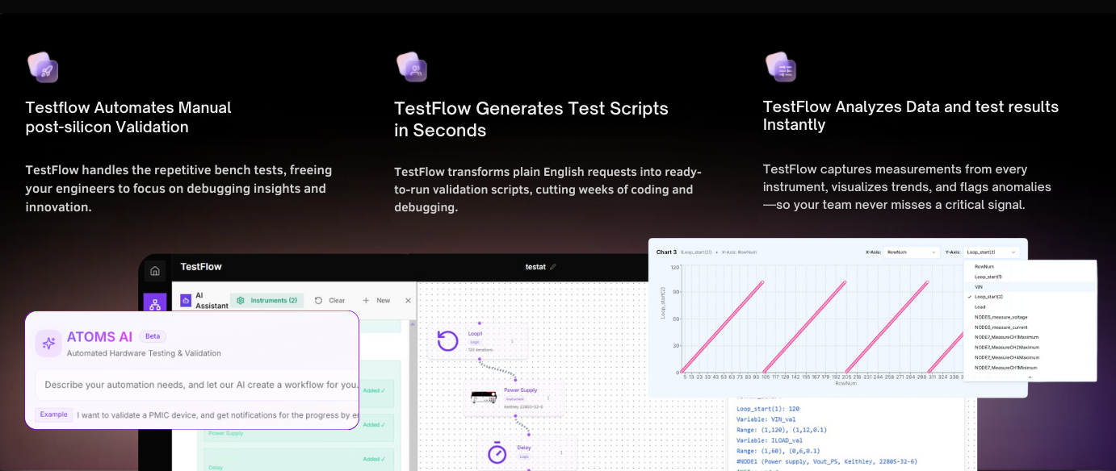Screen dimensions: 1116x471
Task: Click the automation needs description input field
Action: (x=195, y=385)
